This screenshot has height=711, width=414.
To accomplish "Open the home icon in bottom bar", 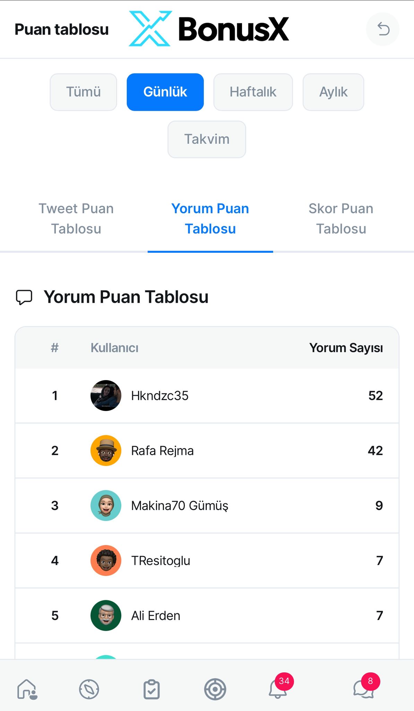I will (x=27, y=689).
